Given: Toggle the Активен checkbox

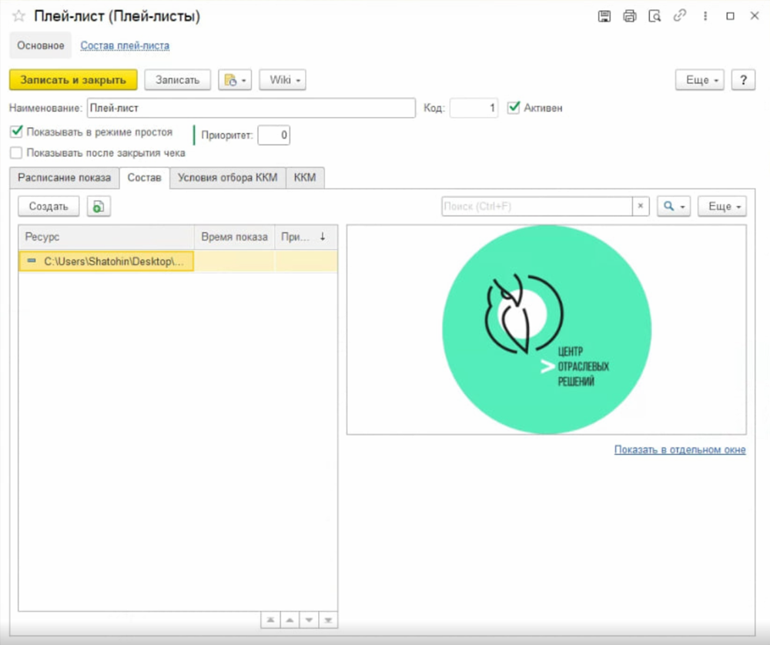Looking at the screenshot, I should click(x=514, y=108).
